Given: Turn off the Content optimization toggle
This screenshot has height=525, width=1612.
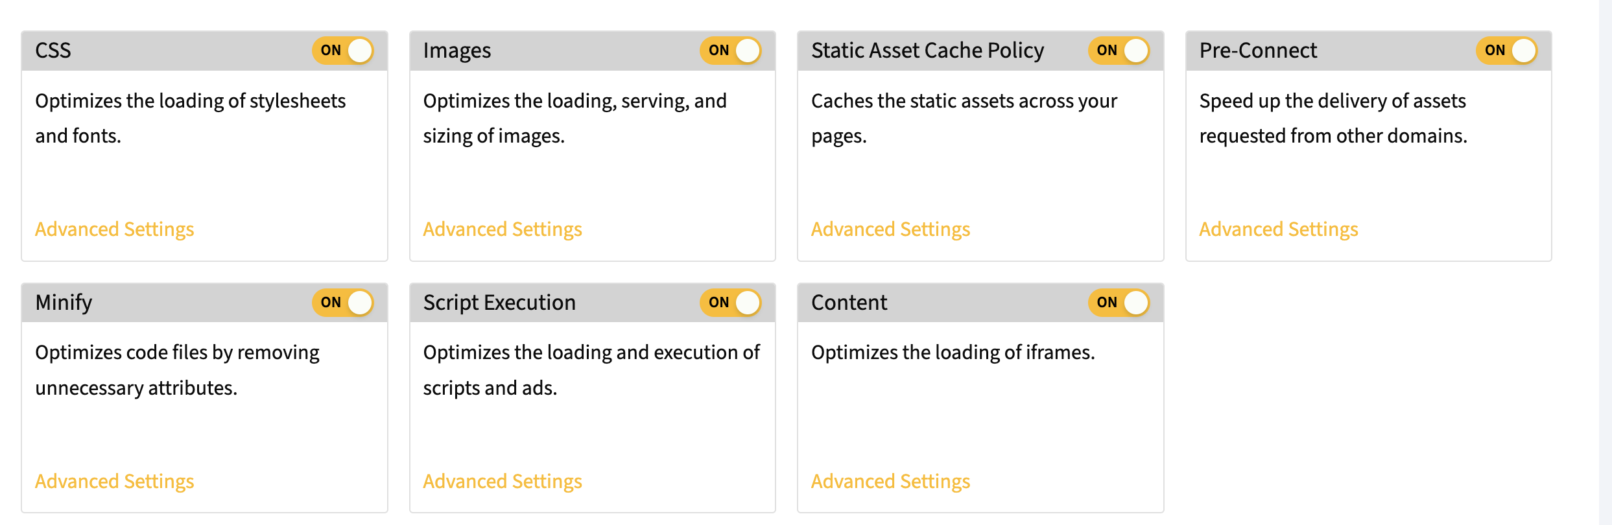Looking at the screenshot, I should coord(1119,303).
